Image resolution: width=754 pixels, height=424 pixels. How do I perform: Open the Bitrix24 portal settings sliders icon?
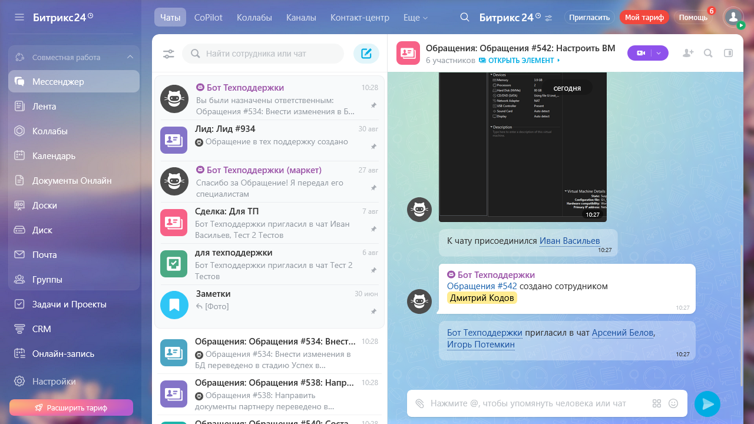548,18
